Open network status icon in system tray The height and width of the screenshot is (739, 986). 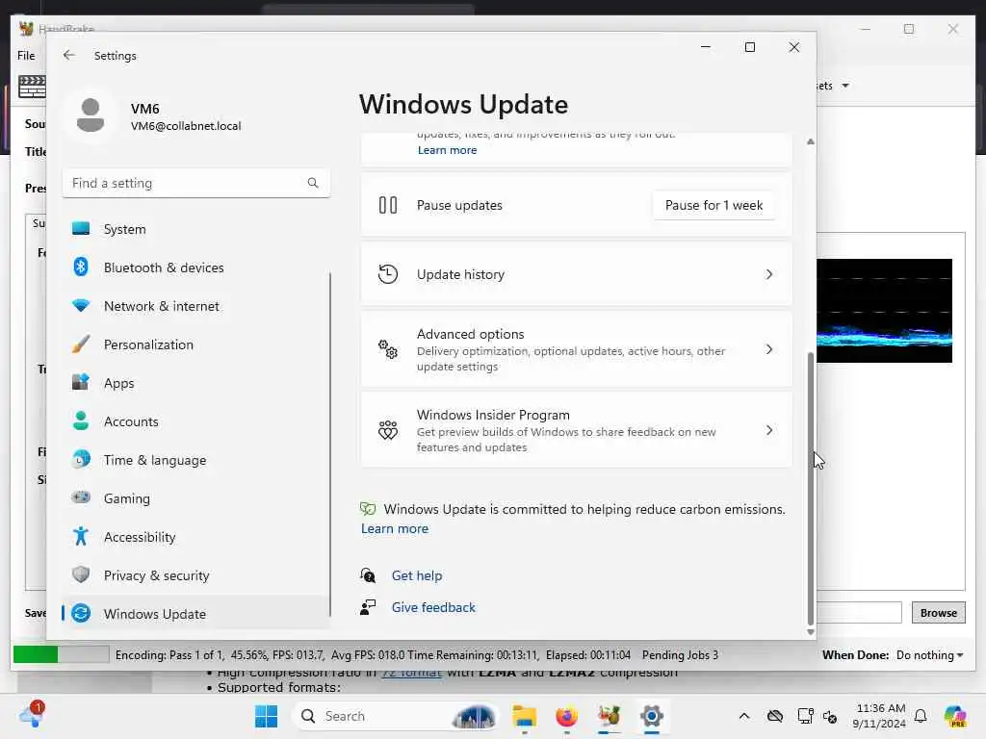tap(806, 716)
